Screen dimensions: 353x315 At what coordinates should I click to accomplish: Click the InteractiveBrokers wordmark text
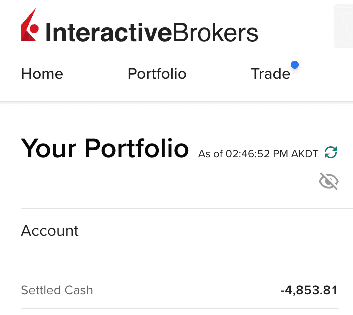152,32
